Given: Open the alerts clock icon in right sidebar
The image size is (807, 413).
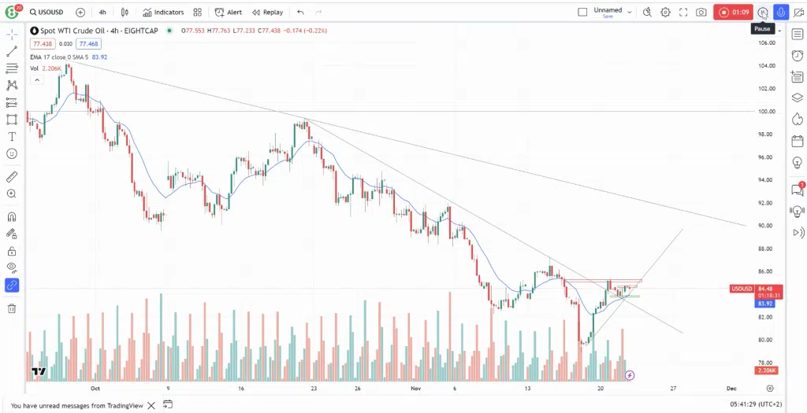Looking at the screenshot, I should point(798,56).
